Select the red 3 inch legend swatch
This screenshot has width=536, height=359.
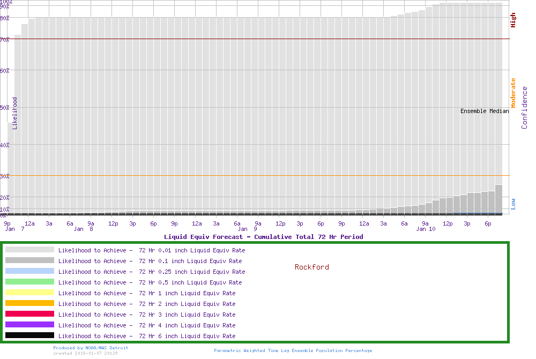[29, 314]
